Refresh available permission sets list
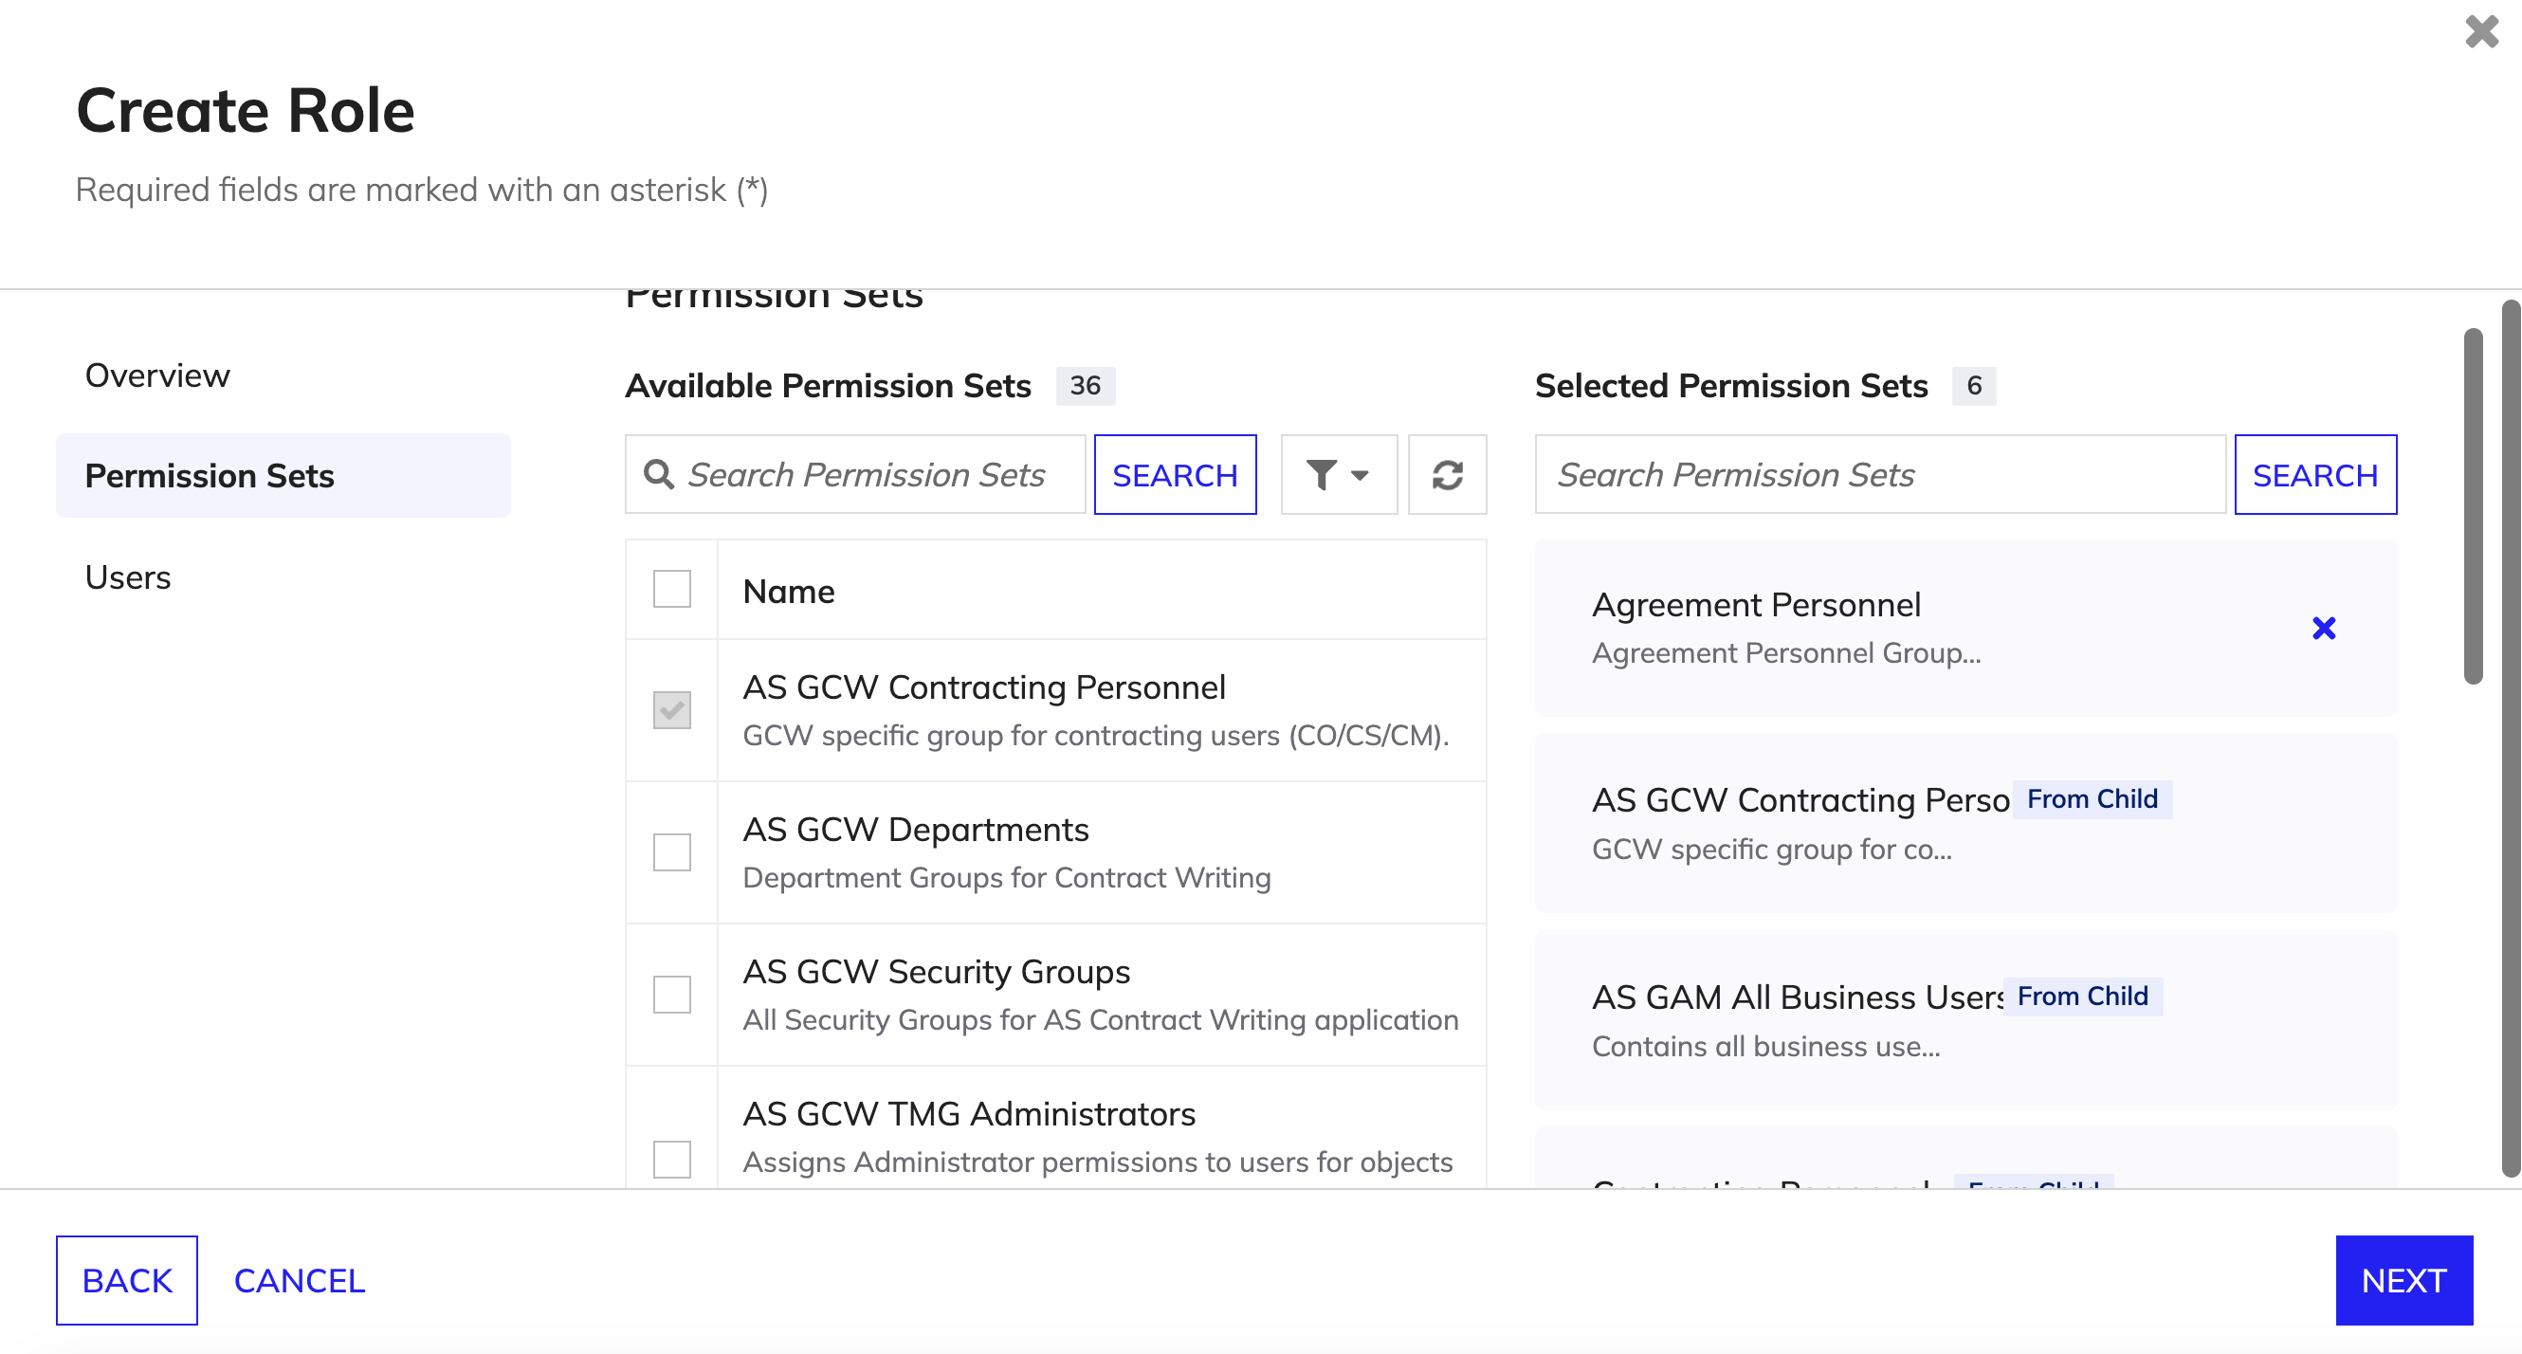The image size is (2522, 1354). [x=1447, y=475]
